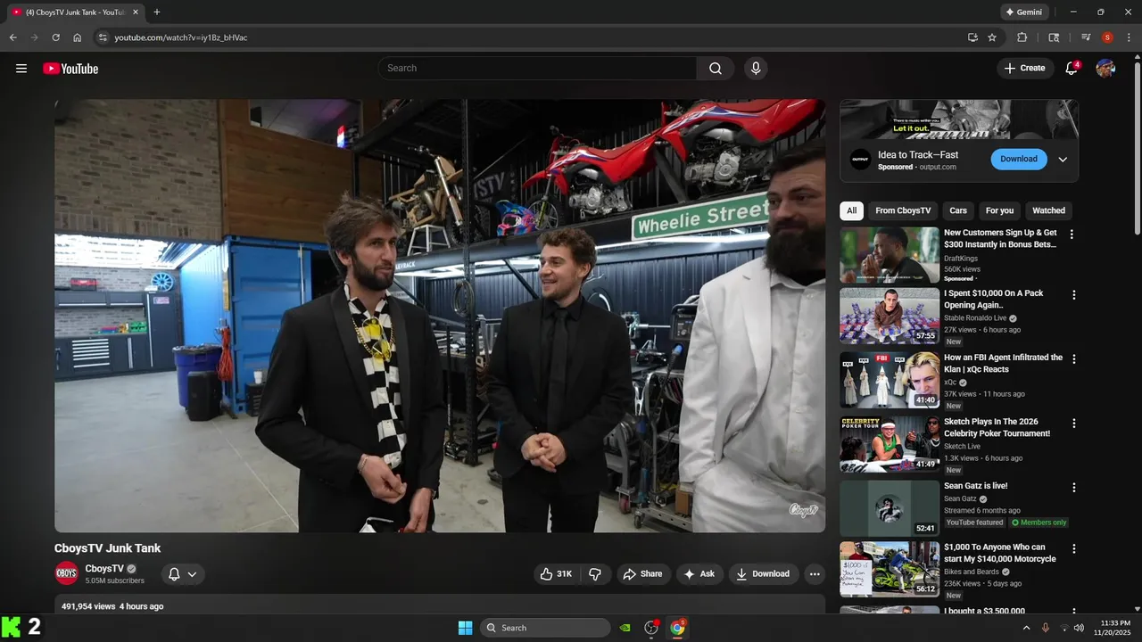Open Chrome three-dot menu
Screen dimensions: 1142x642
[x=1129, y=37]
